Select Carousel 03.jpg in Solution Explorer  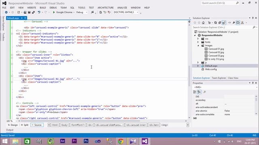click(x=216, y=56)
